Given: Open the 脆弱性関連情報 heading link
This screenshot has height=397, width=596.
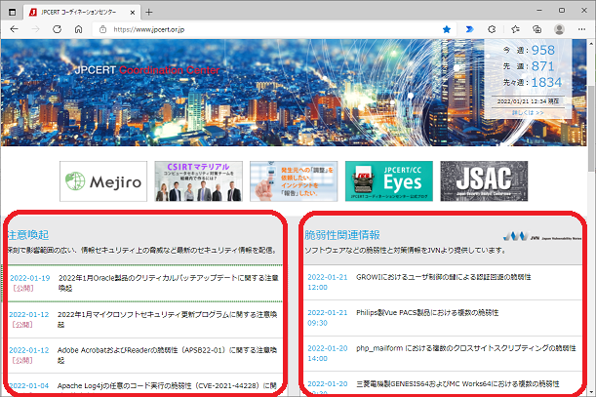Looking at the screenshot, I should click(342, 235).
